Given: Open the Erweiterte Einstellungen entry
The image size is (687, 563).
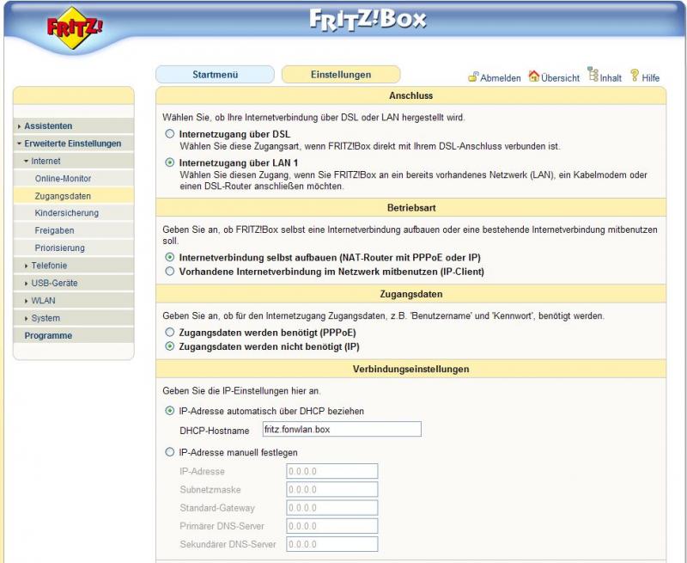Looking at the screenshot, I should [x=74, y=144].
